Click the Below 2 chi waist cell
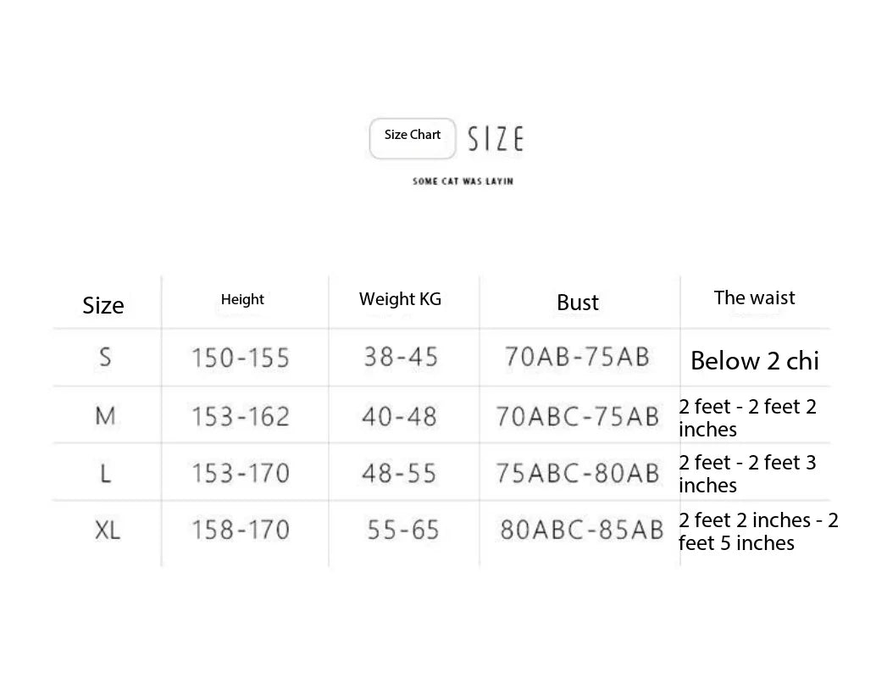This screenshot has height=678, width=876. (755, 360)
